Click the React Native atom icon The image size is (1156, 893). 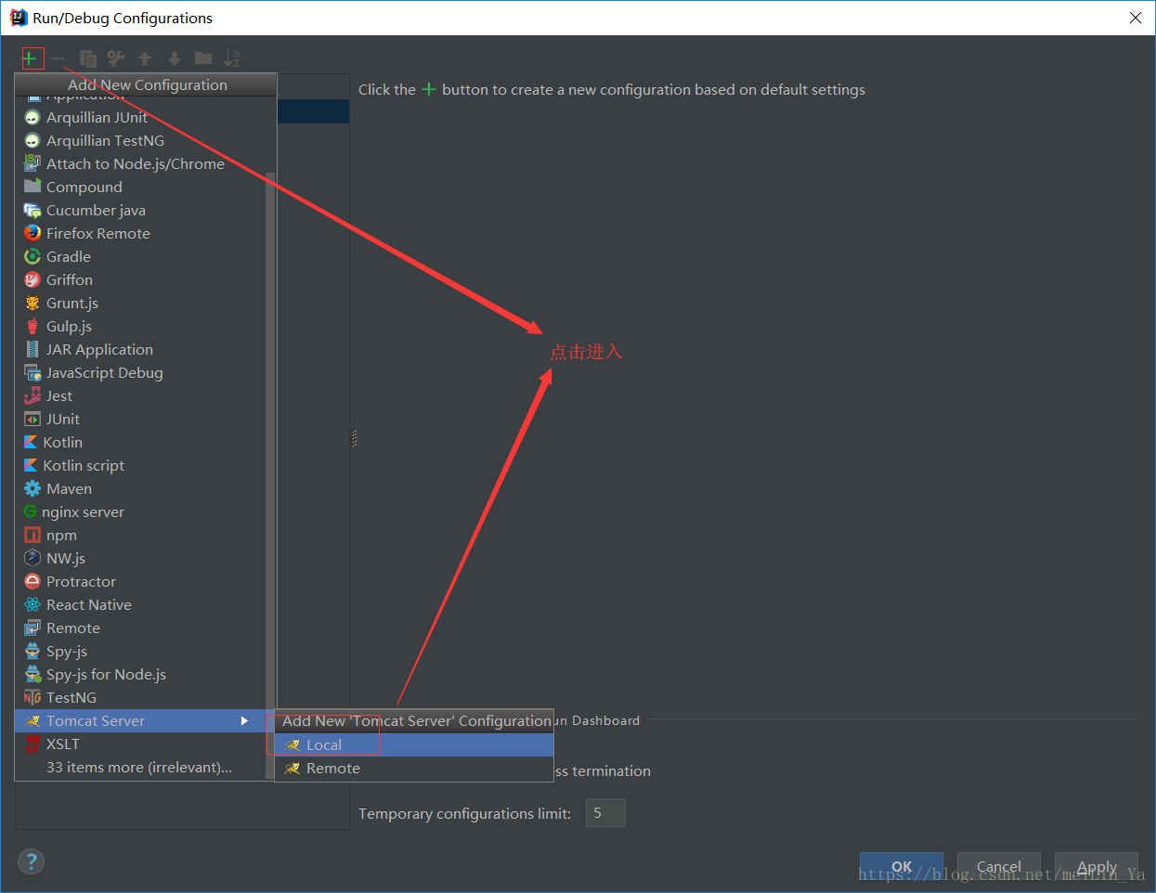32,604
